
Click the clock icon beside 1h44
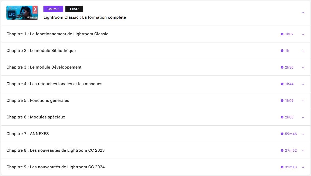click(x=282, y=84)
